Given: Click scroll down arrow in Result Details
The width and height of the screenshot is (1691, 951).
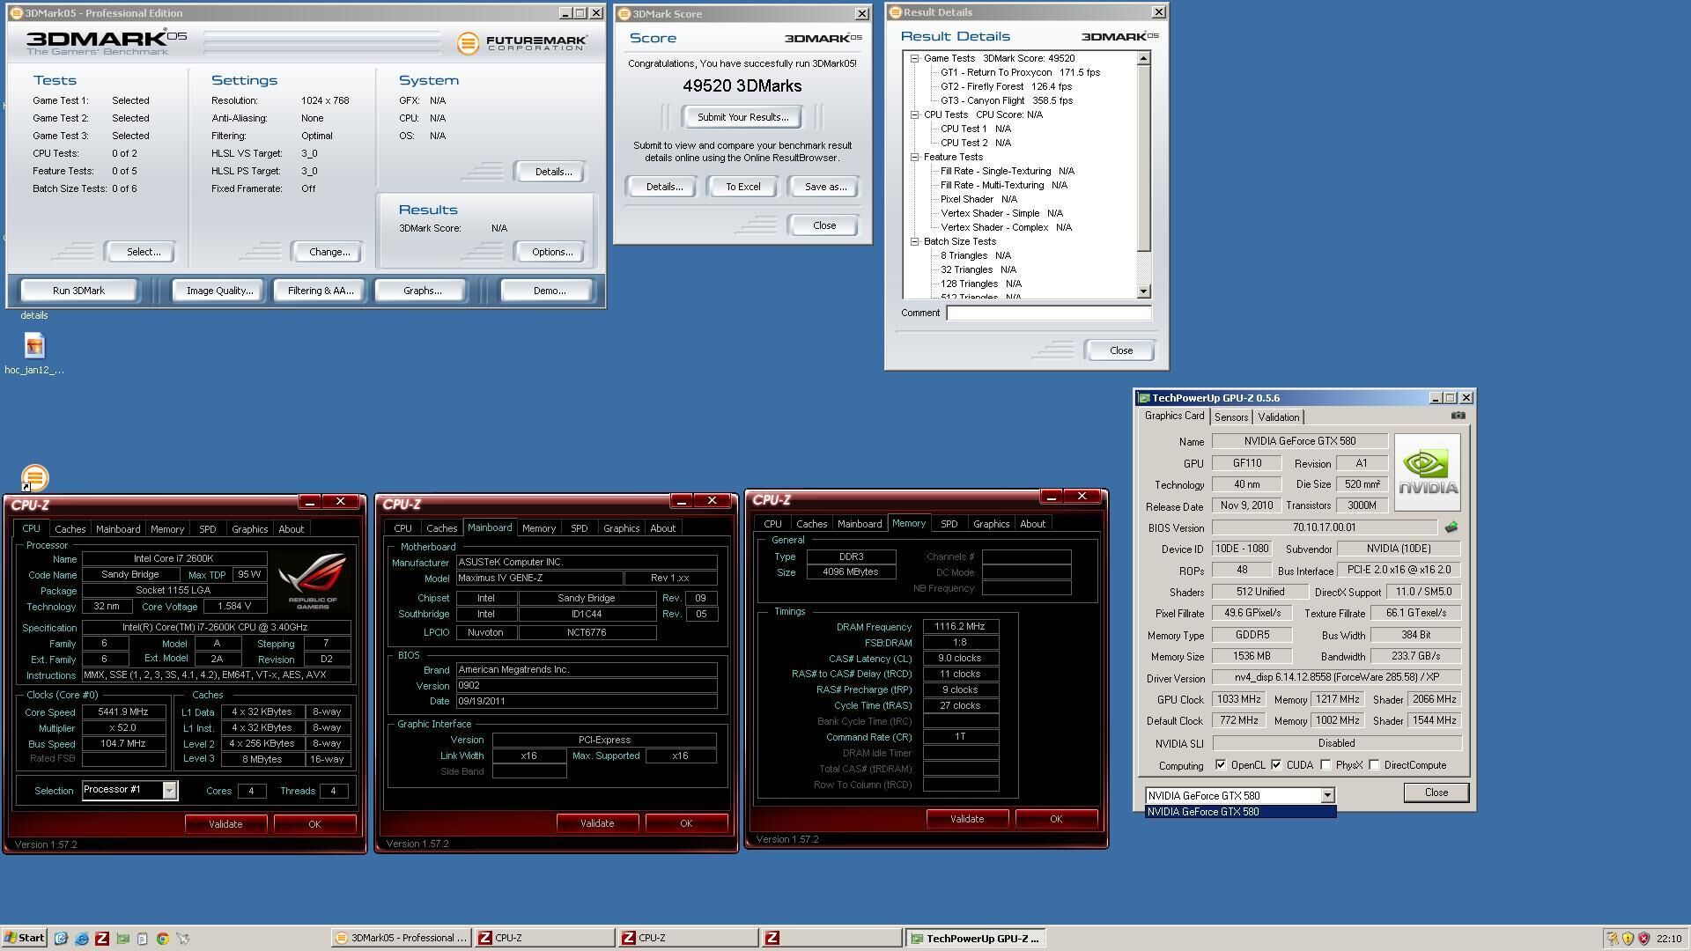Looking at the screenshot, I should click(x=1143, y=291).
